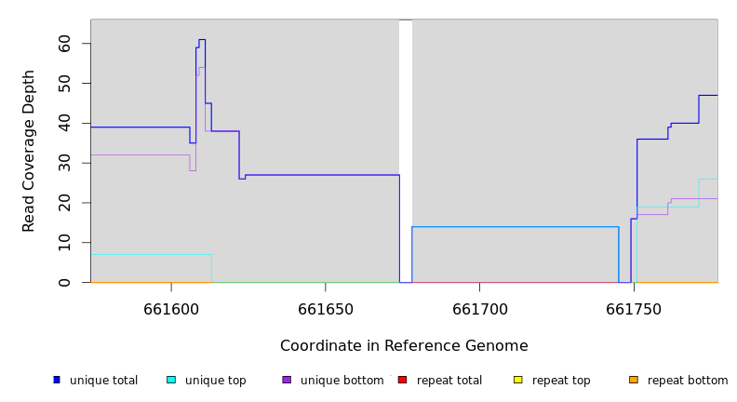
Task: Click the 661700 x-axis tick label
Action: click(479, 309)
